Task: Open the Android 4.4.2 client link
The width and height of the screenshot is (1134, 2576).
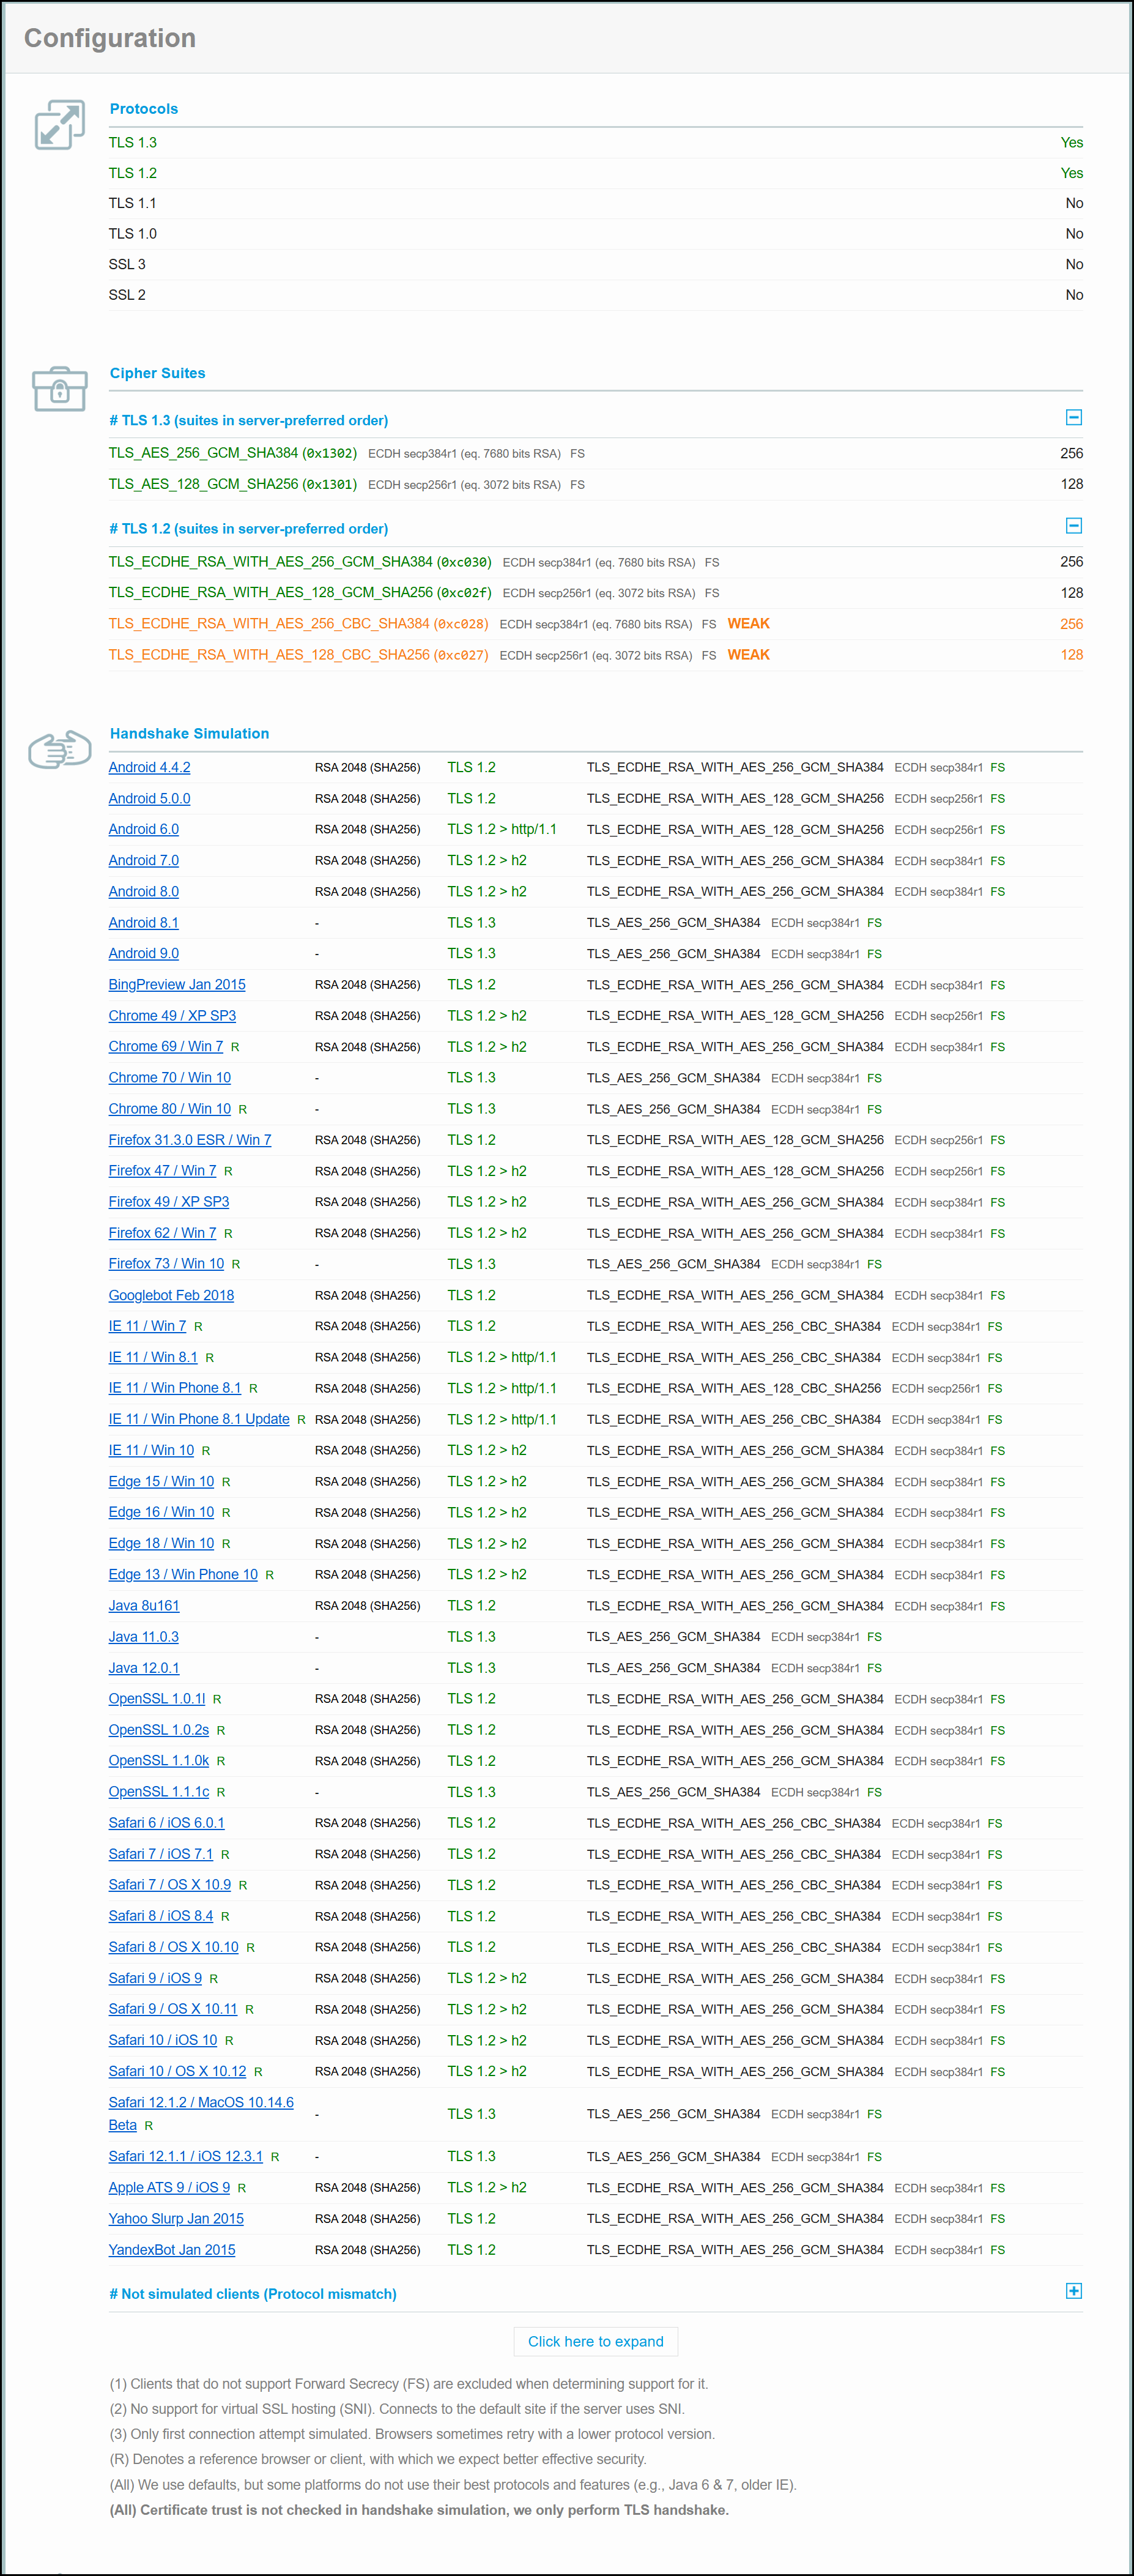Action: (x=149, y=767)
